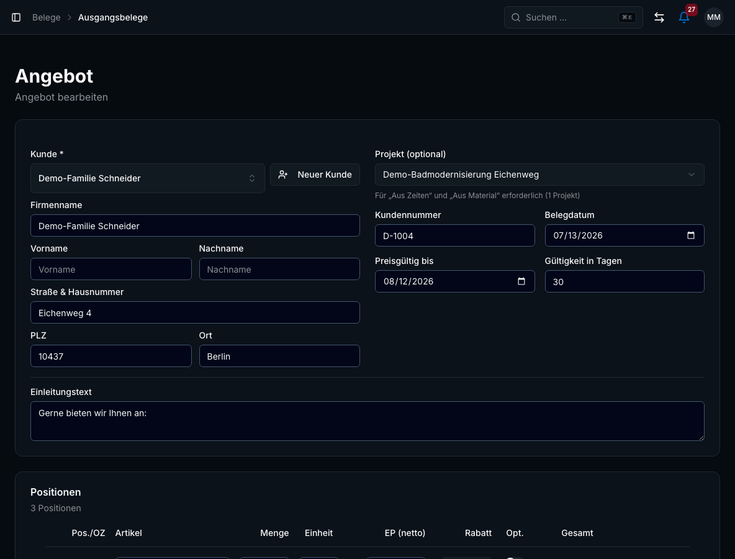
Task: Click the EP (netto) column header
Action: (x=405, y=533)
